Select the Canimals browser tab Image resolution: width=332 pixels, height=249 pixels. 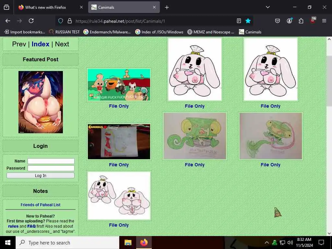click(124, 7)
